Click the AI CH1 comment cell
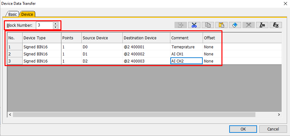 [x=187, y=54]
